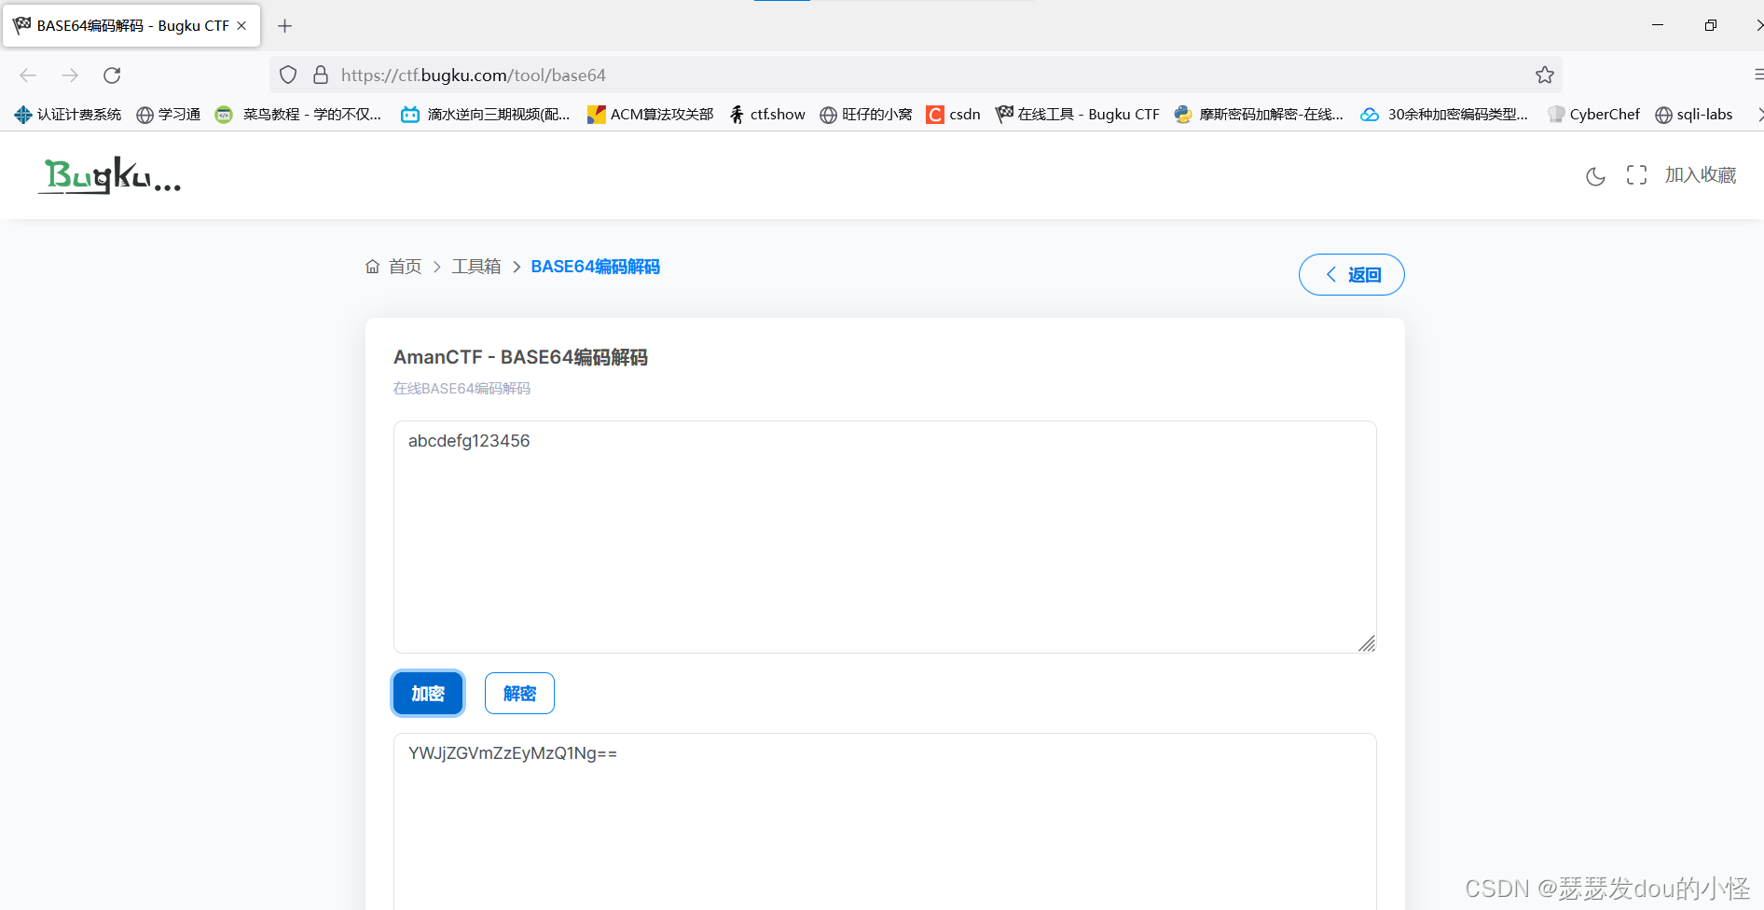Restore the browser window

[x=1710, y=25]
